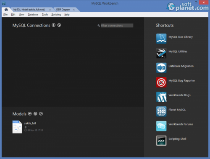Open the Scripting menu
The height and width of the screenshot is (159, 210).
coord(56,15)
